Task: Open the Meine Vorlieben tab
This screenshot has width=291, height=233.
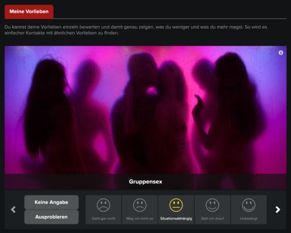Action: pyautogui.click(x=29, y=12)
